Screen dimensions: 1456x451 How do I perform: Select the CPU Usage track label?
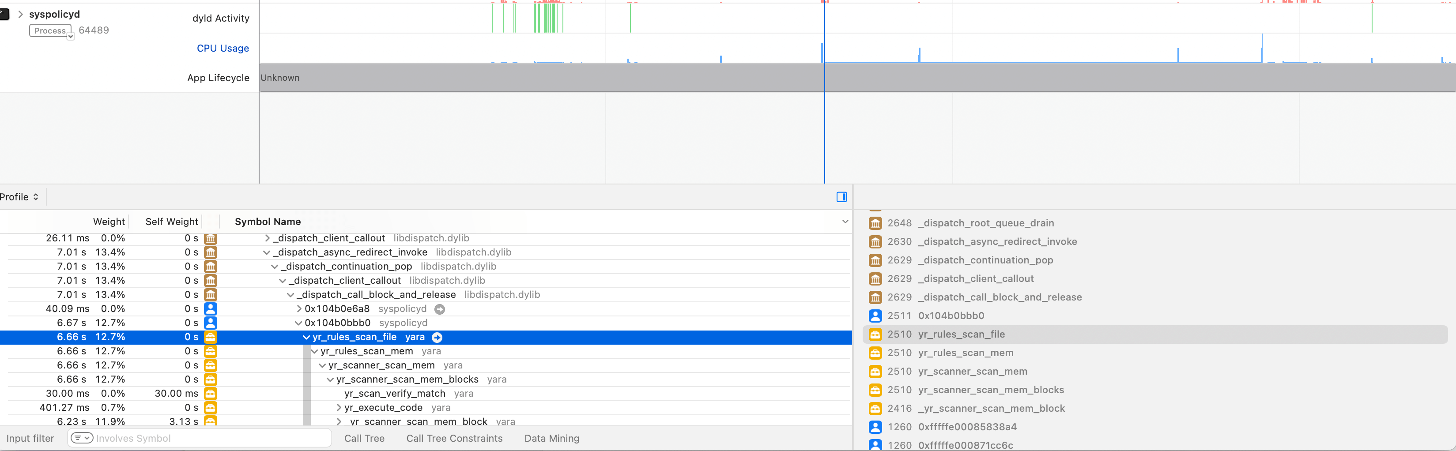[223, 48]
